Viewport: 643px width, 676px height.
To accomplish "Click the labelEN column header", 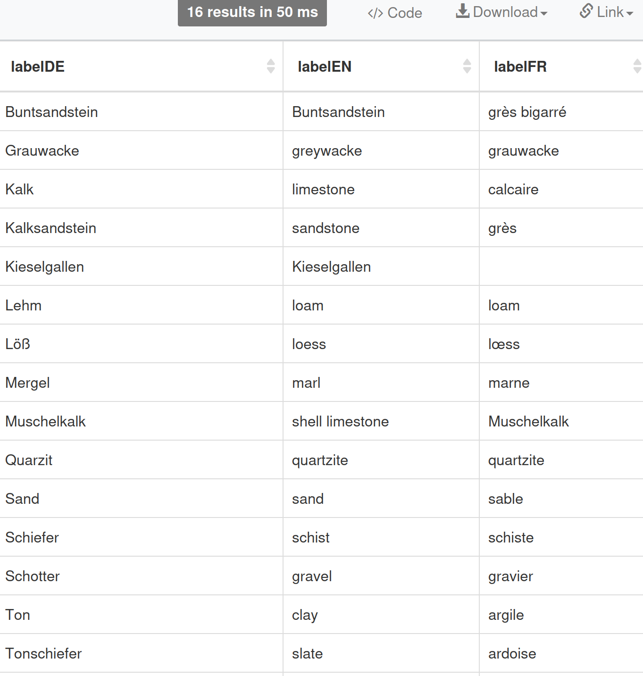I will pyautogui.click(x=325, y=67).
